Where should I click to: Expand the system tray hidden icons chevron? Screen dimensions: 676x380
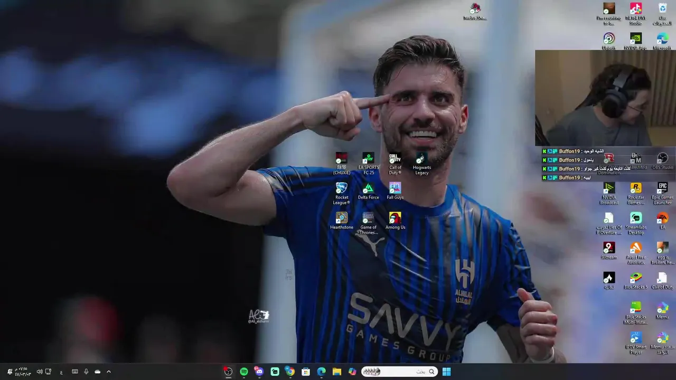tap(109, 372)
